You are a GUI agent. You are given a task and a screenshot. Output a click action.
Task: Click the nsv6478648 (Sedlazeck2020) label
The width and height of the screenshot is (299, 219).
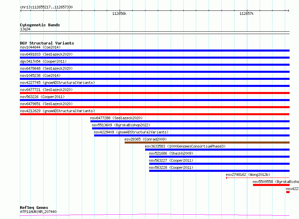tap(46, 68)
